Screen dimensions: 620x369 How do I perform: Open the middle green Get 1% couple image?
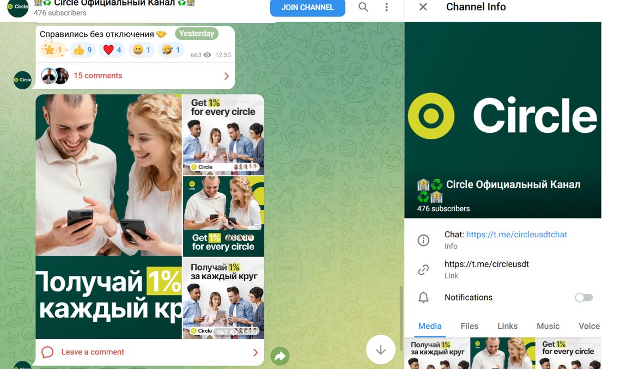(223, 216)
